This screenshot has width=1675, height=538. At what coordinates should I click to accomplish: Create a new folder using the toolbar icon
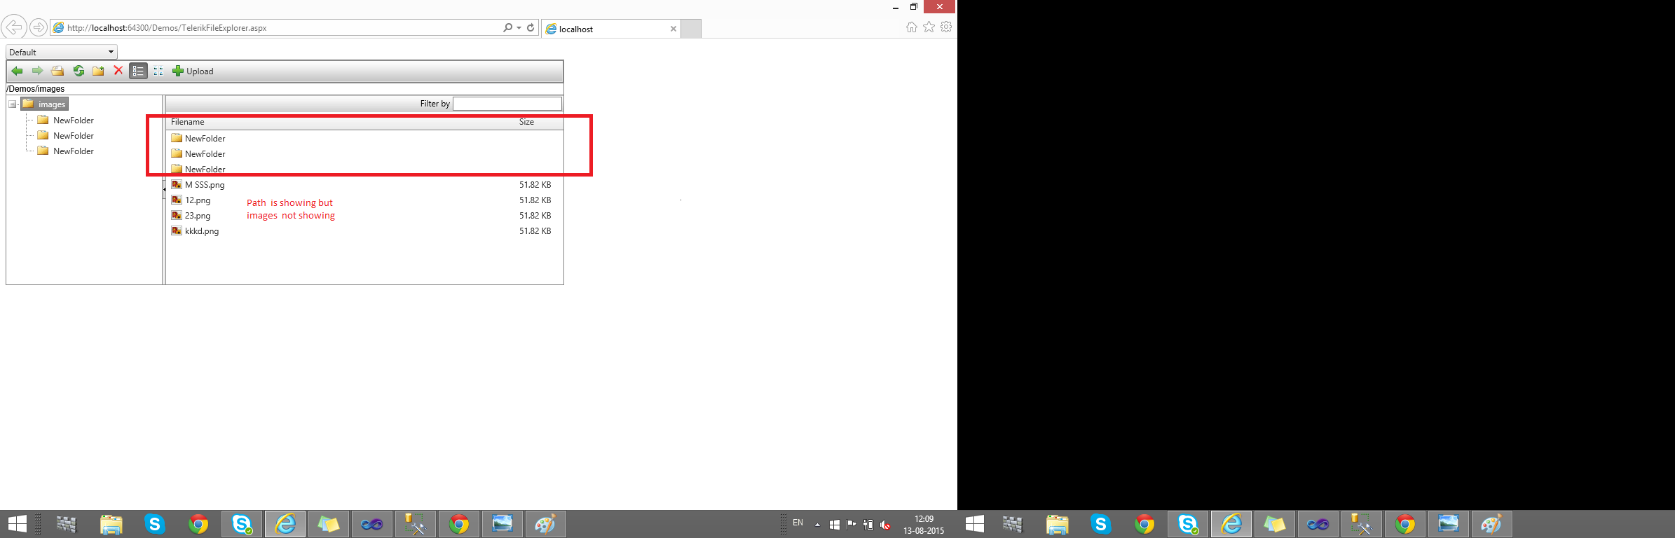(98, 71)
